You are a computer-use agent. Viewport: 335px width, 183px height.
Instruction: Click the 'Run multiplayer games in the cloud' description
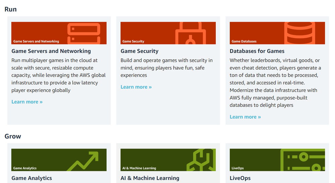pyautogui.click(x=59, y=75)
